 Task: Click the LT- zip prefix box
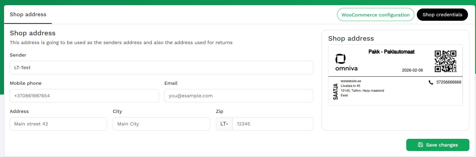coord(224,124)
